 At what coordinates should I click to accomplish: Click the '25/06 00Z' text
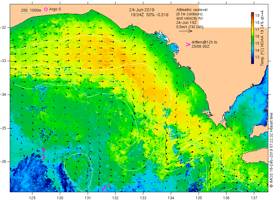[200, 47]
